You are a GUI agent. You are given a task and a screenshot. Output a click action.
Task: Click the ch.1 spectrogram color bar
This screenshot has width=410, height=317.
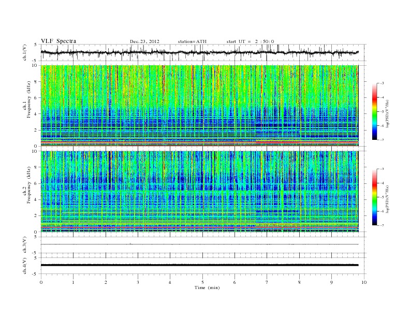click(374, 112)
